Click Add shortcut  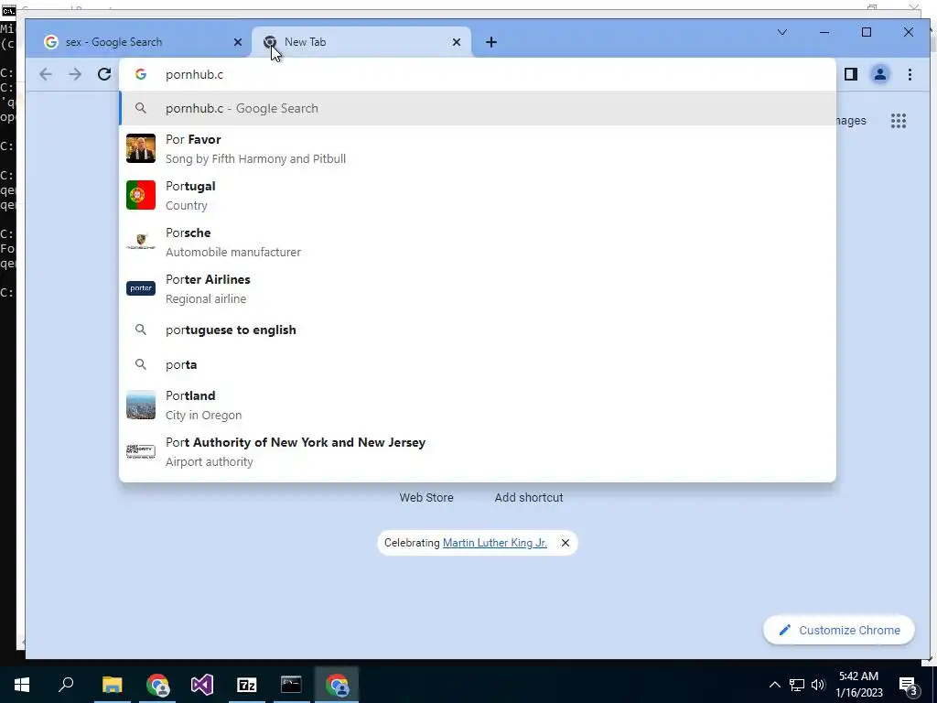528,497
